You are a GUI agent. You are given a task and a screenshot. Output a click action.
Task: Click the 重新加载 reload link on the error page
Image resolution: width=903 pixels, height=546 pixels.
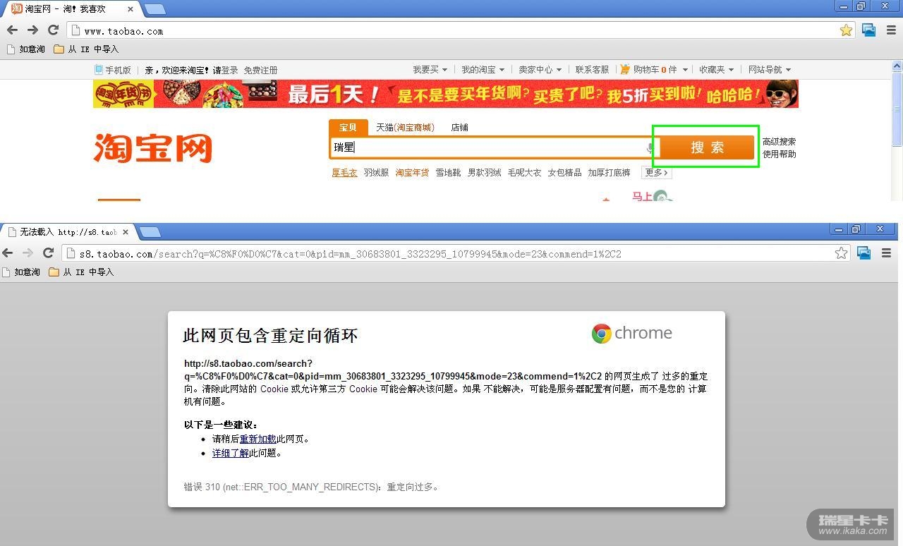pos(257,439)
